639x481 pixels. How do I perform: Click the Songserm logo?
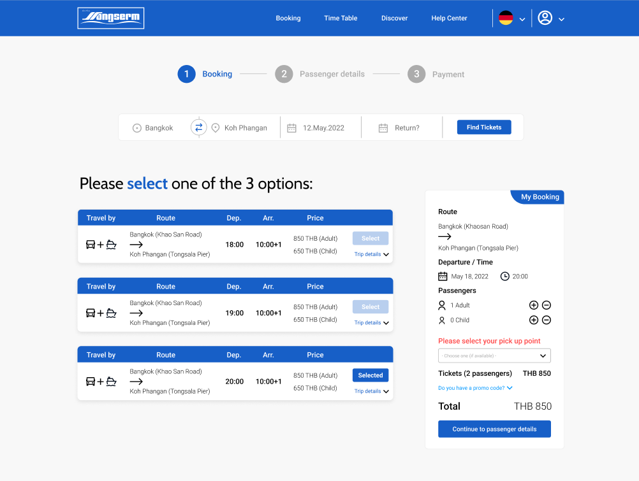tap(111, 18)
